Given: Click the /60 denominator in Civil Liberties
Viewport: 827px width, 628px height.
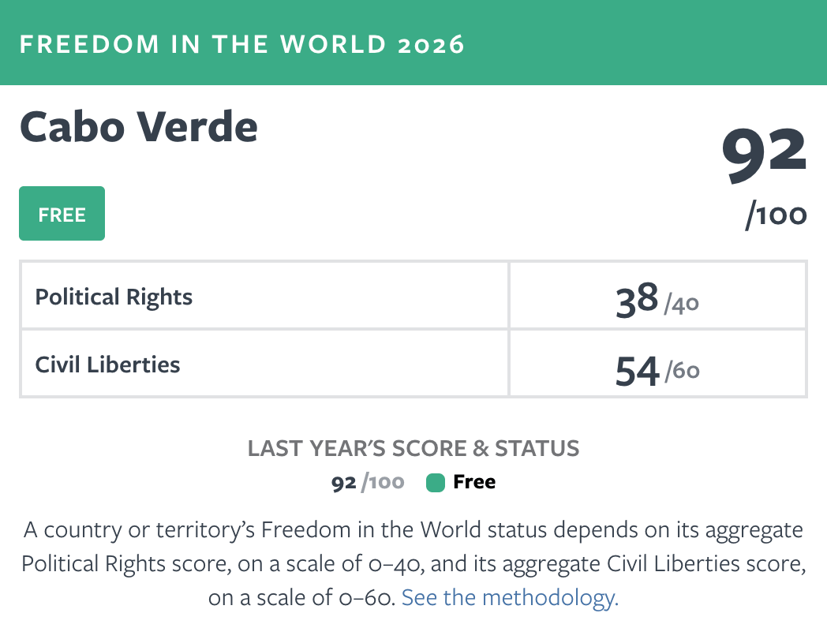Looking at the screenshot, I should pyautogui.click(x=682, y=371).
